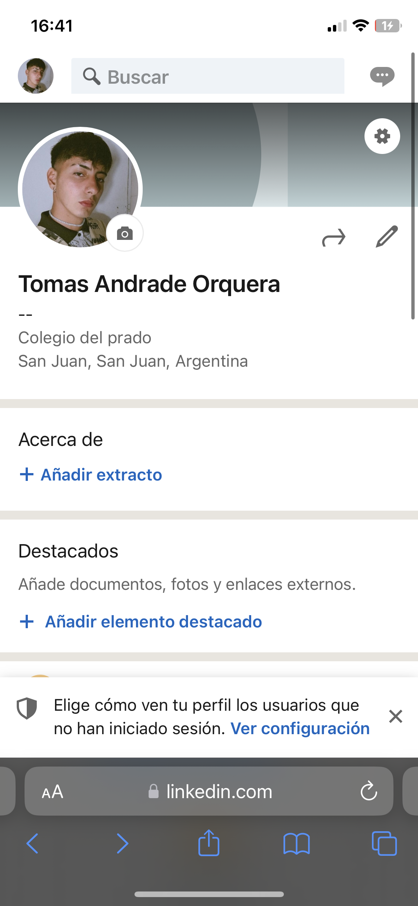This screenshot has width=418, height=906.
Task: Tap the small avatar in the top bar
Action: 36,76
